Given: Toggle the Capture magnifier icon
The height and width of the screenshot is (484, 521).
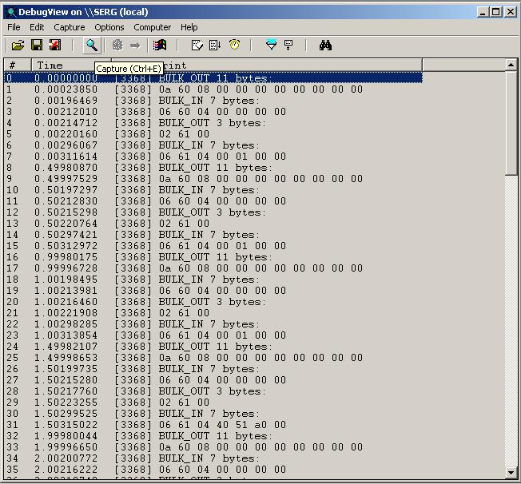Looking at the screenshot, I should pos(92,46).
